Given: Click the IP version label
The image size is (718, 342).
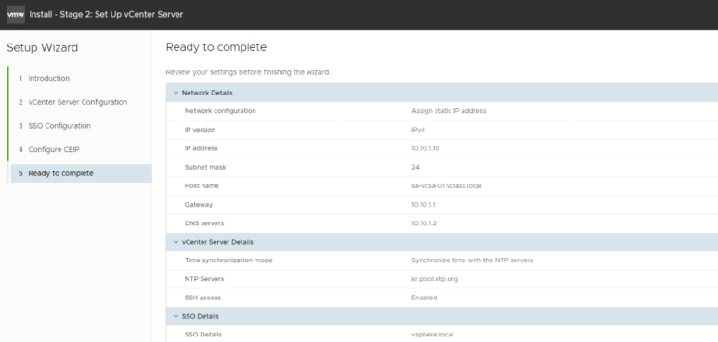Looking at the screenshot, I should (x=200, y=130).
